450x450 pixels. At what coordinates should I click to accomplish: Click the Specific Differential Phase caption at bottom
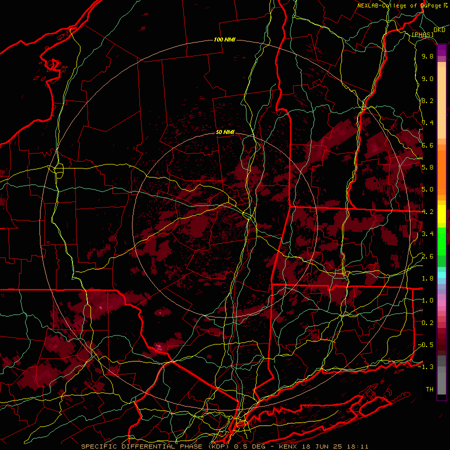(224, 446)
